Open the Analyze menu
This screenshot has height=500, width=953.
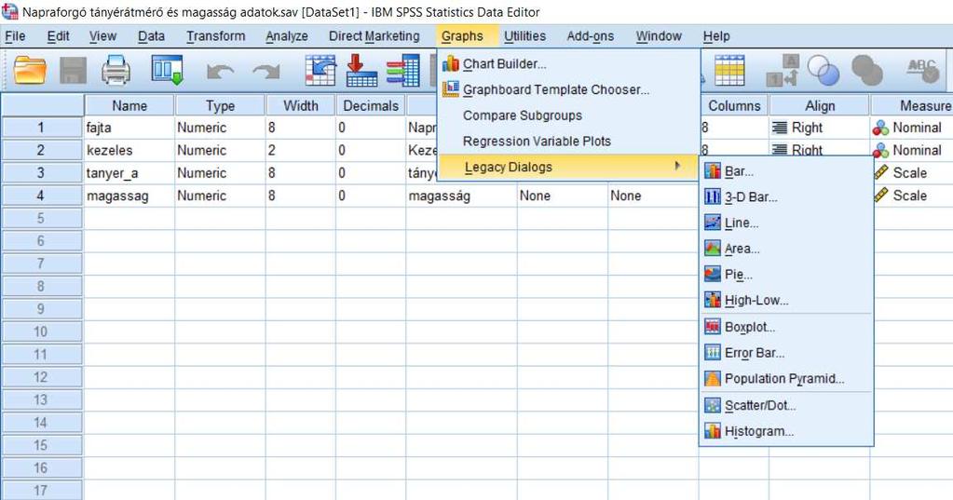(x=287, y=36)
